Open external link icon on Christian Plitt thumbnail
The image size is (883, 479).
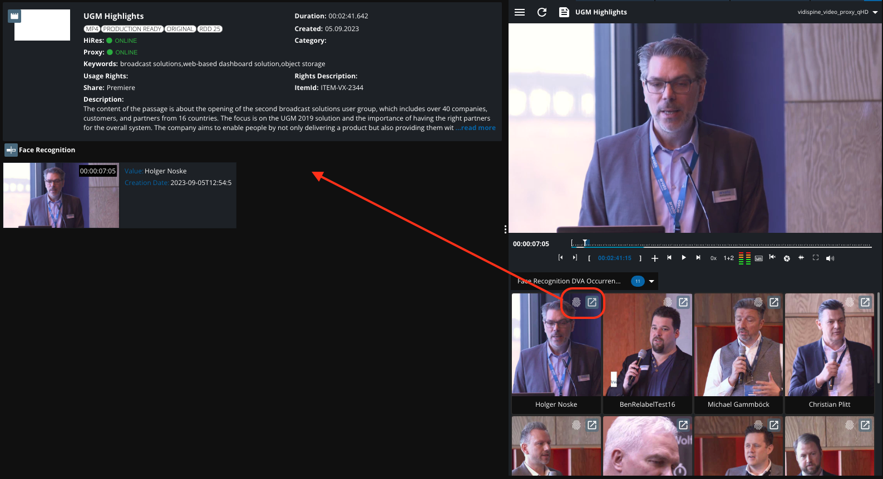pyautogui.click(x=865, y=302)
